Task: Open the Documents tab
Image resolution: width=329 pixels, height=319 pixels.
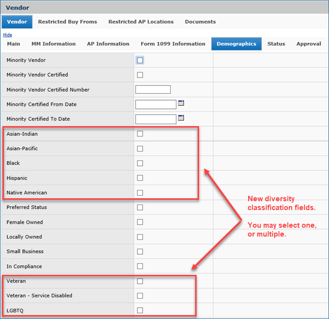Action: pyautogui.click(x=200, y=22)
